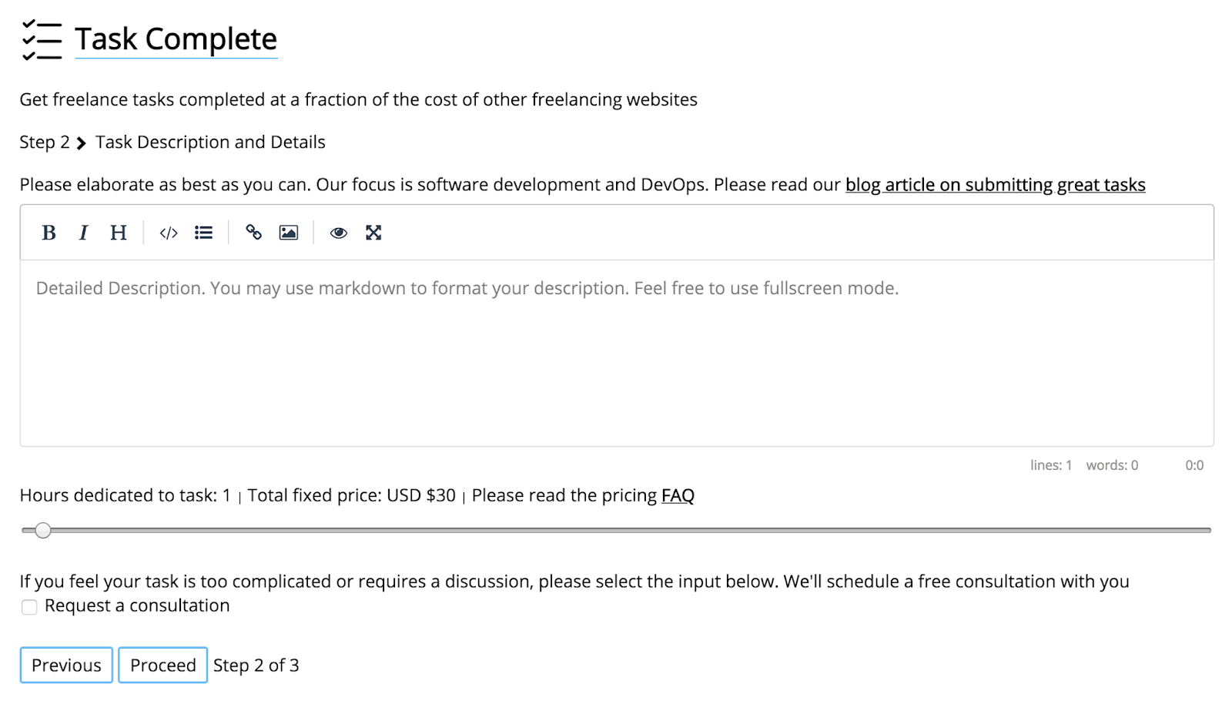Apply italic formatting in editor
This screenshot has width=1232, height=701.
point(83,233)
